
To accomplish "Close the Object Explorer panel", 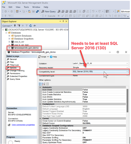I will [66, 21].
